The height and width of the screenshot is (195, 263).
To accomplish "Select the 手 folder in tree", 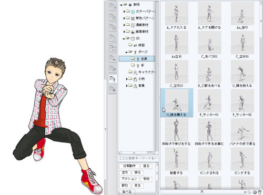I will click(x=143, y=65).
